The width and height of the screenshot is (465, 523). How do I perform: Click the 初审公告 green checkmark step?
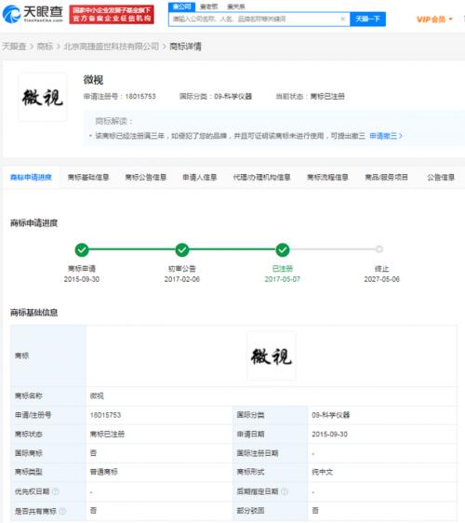(x=182, y=249)
